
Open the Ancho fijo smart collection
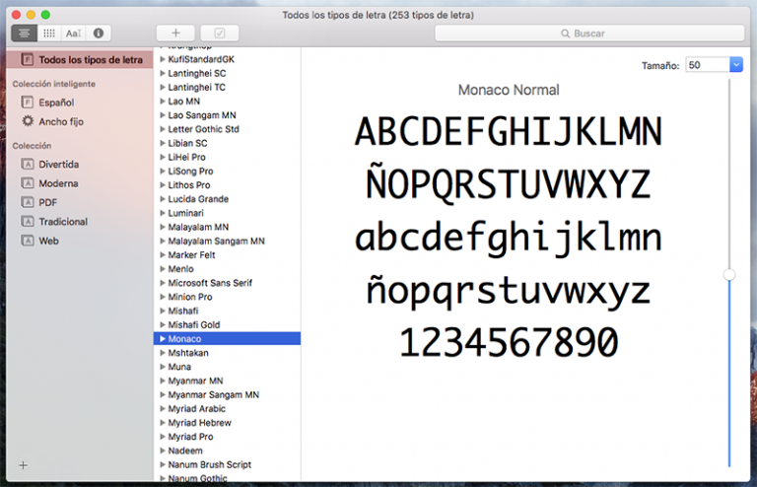[x=59, y=121]
